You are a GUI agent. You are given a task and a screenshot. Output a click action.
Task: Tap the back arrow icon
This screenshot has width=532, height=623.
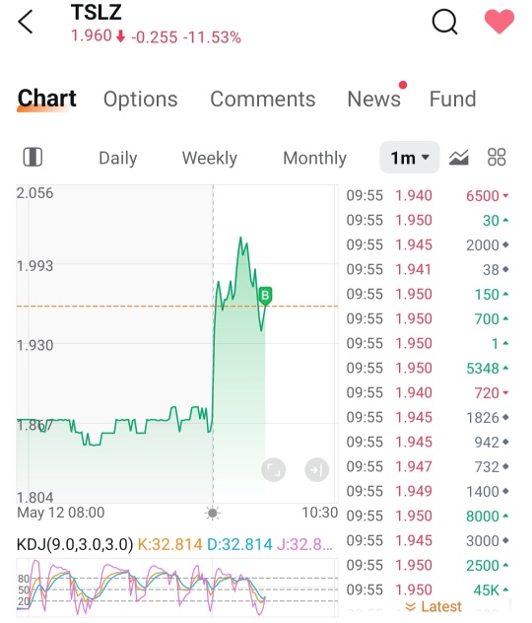click(x=26, y=22)
